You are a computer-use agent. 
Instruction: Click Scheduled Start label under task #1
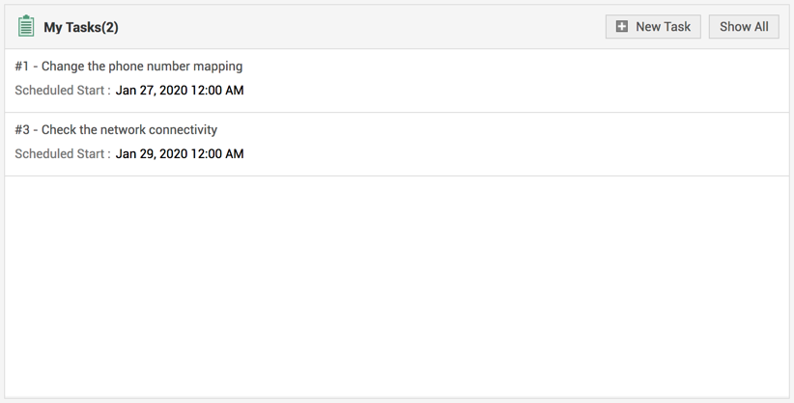(62, 91)
